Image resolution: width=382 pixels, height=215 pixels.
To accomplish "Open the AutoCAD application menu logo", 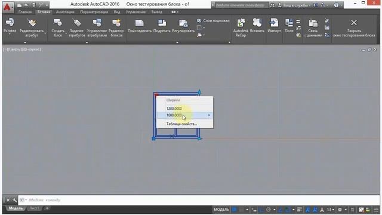I will 7,7.
